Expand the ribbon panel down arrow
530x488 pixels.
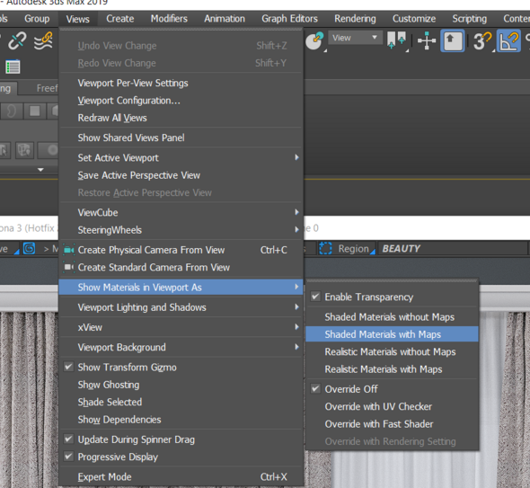click(x=40, y=170)
